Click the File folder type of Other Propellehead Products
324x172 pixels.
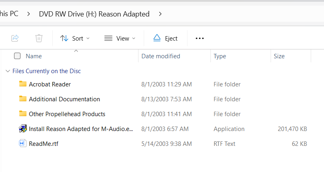tap(227, 114)
